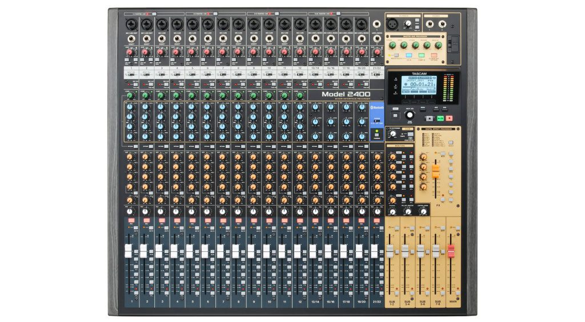Click the first function key under the display
The width and height of the screenshot is (585, 322).
405,101
